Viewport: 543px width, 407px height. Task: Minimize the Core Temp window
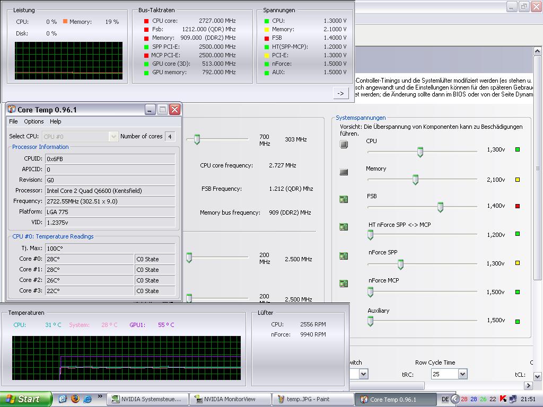pos(150,110)
